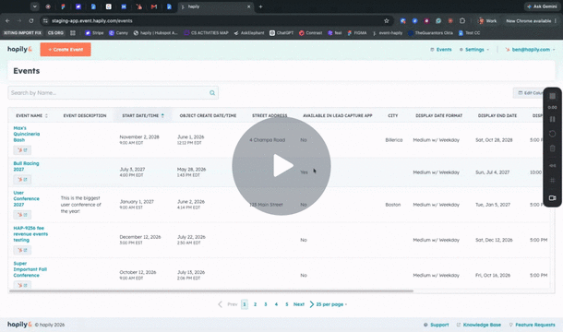Open the Support link in the footer

pyautogui.click(x=436, y=325)
